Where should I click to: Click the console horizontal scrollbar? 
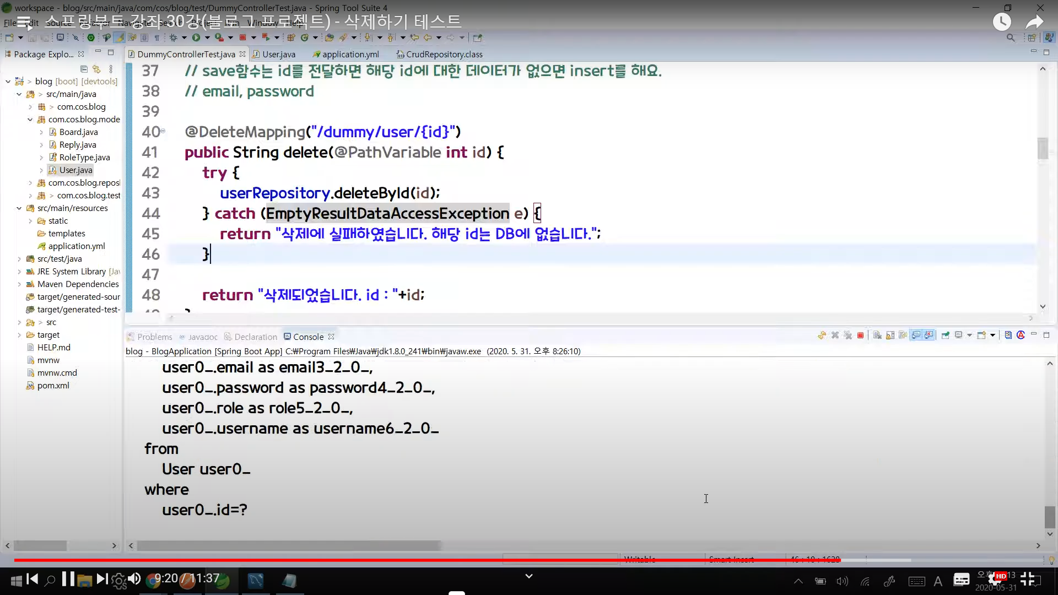click(x=289, y=545)
